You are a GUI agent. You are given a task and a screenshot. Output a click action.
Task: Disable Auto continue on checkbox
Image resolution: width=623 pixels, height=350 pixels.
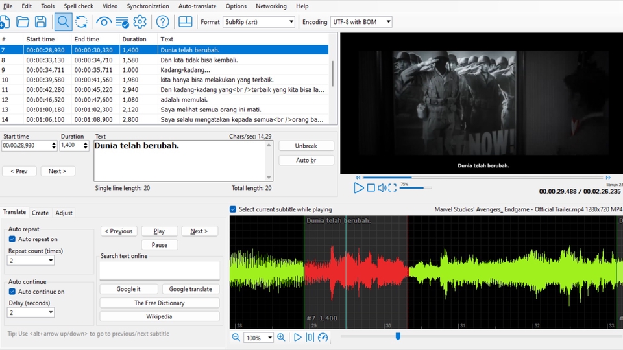pyautogui.click(x=12, y=291)
